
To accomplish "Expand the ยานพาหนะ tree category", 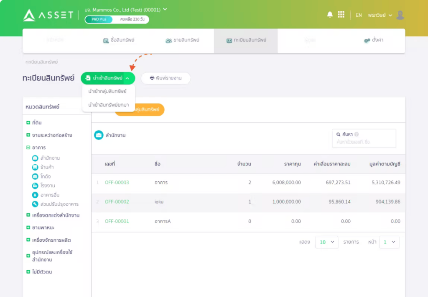I will click(28, 227).
